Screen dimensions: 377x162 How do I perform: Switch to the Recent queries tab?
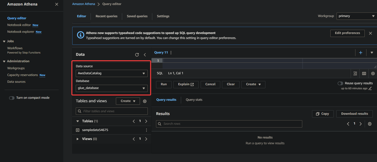click(106, 16)
